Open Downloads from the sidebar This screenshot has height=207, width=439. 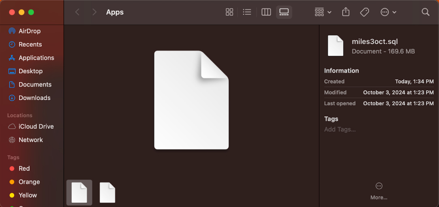(34, 98)
